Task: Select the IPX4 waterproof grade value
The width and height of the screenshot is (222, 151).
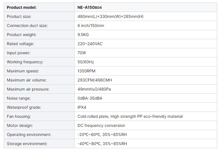Action: 82,107
